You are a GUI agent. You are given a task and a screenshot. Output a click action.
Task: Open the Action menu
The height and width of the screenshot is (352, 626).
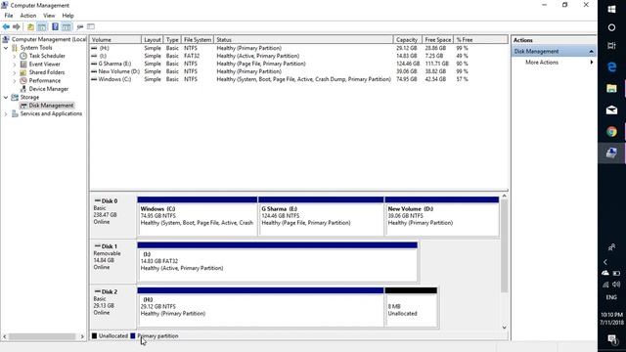tap(28, 16)
